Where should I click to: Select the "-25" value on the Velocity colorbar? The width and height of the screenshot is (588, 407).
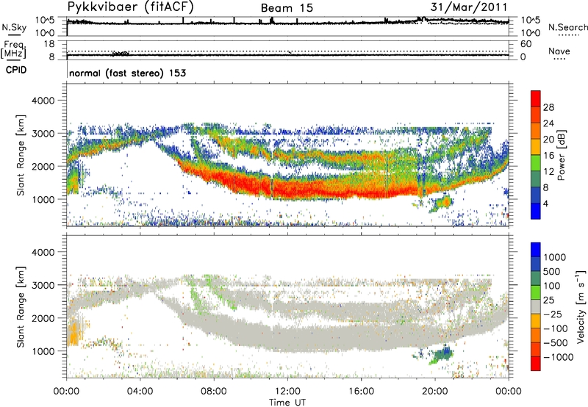point(553,314)
